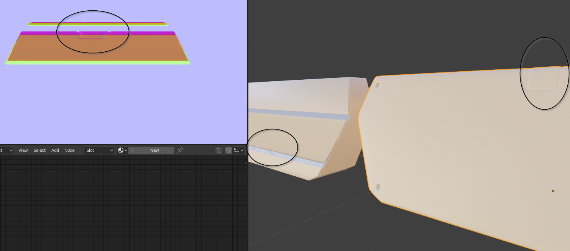
Task: Click the small orange origin dot in the viewport
Action: click(553, 191)
